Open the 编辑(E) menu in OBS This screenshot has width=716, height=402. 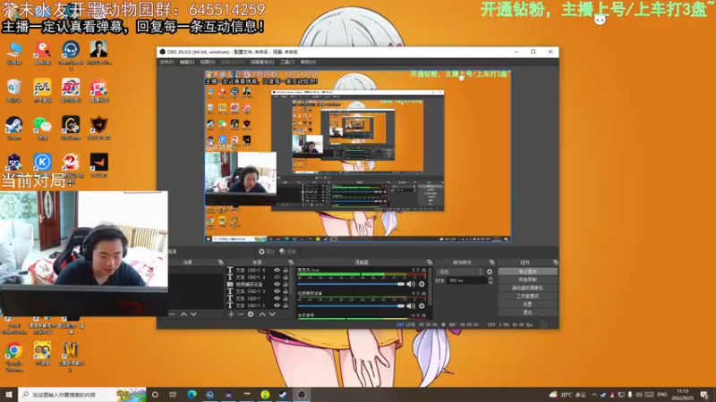pos(186,62)
